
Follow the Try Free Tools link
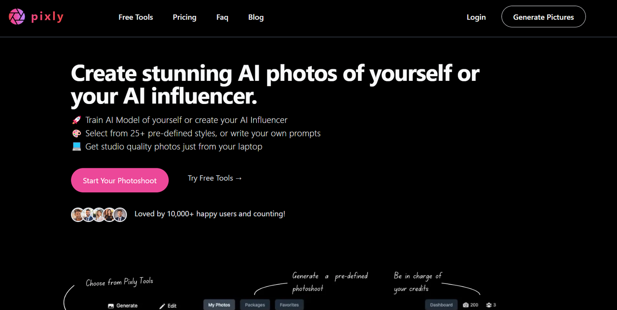214,178
